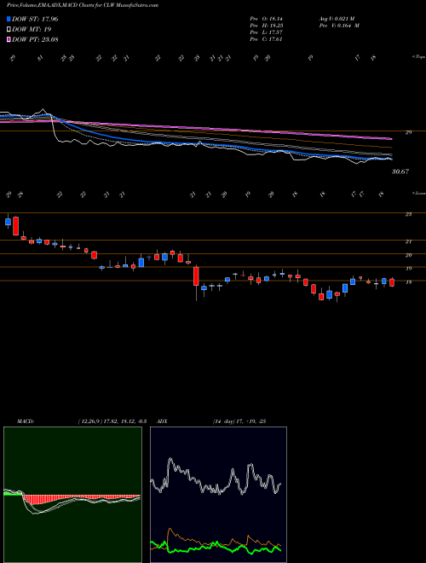The height and width of the screenshot is (563, 426).
Task: Open the green MACD histogram panel
Action: tap(72, 495)
